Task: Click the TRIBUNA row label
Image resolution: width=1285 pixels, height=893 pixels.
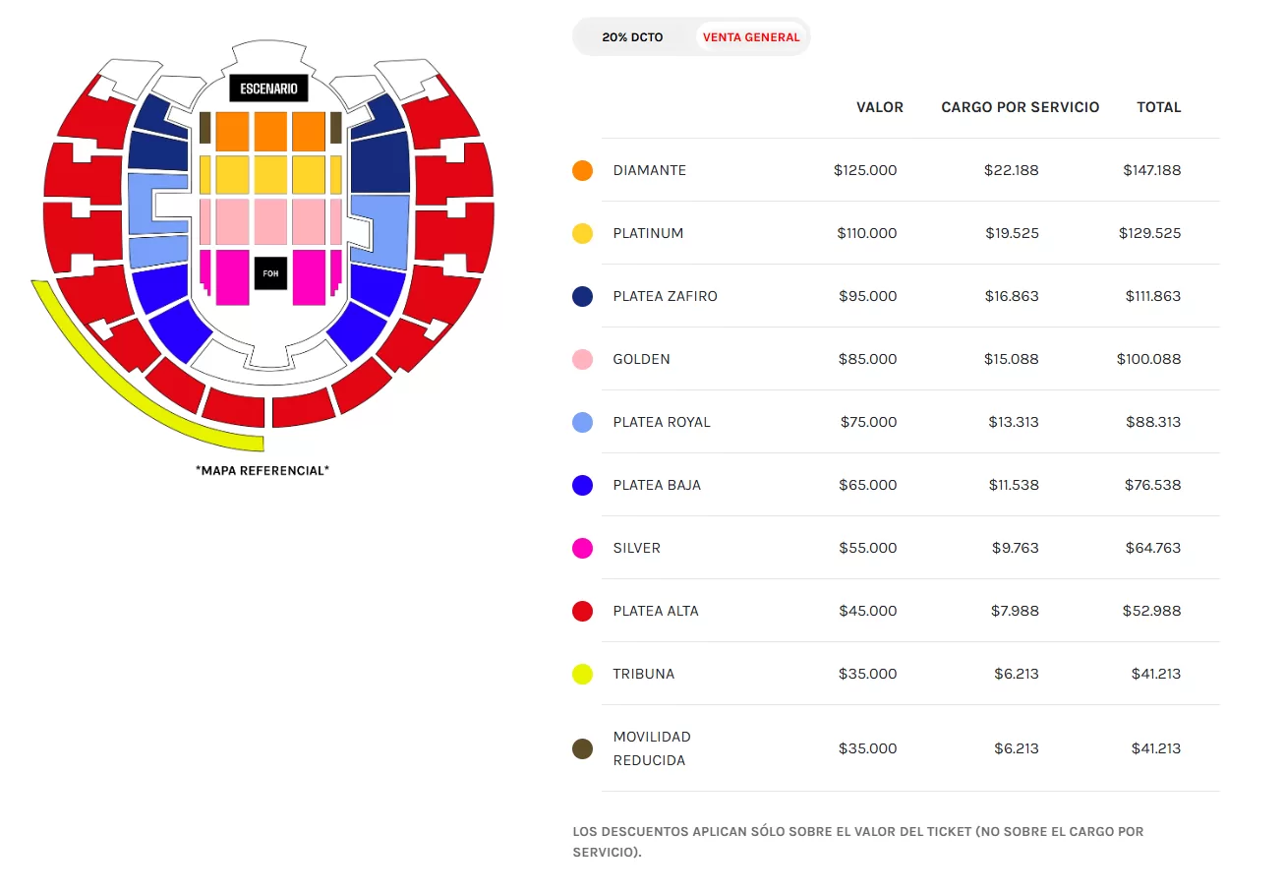Action: [644, 674]
